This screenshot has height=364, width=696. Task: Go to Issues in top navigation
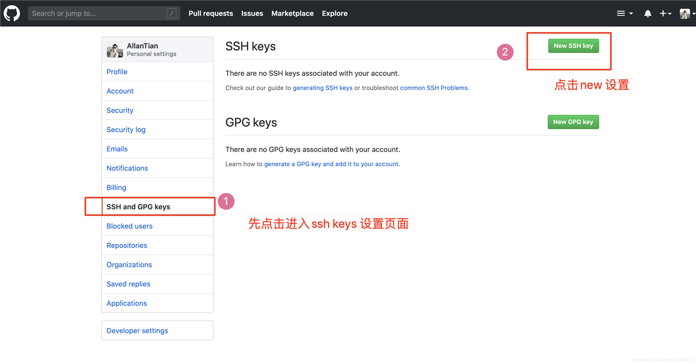(x=252, y=14)
